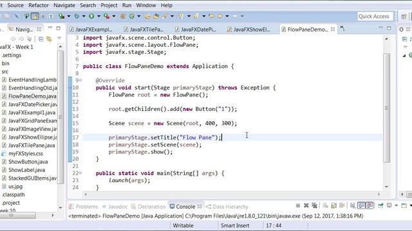Image resolution: width=412 pixels, height=231 pixels.
Task: Open Display Selected Console dropdown arrow
Action: point(397,205)
